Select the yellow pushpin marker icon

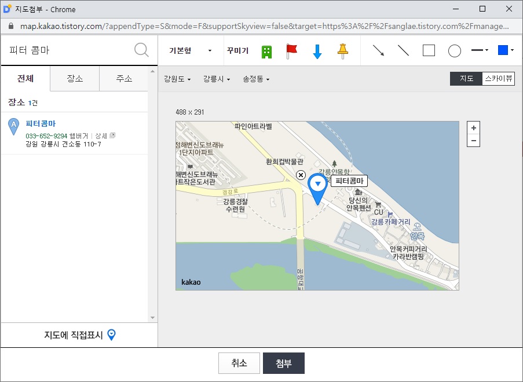pos(342,52)
